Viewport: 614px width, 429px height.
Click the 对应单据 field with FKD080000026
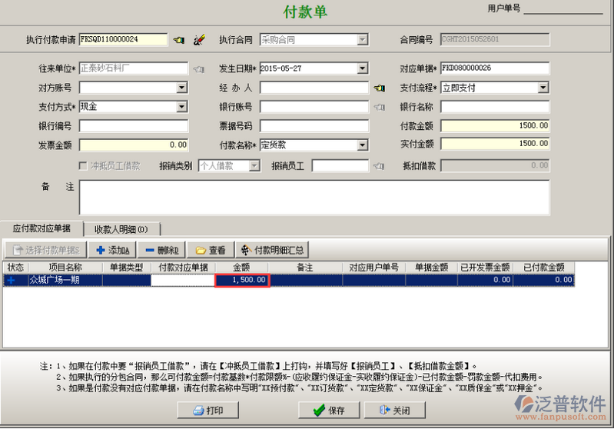tap(495, 68)
